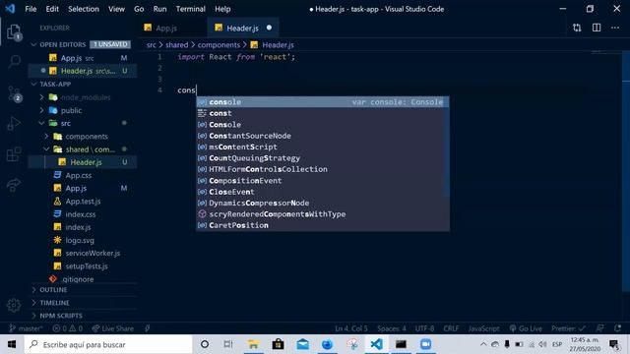630x354 pixels.
Task: Open the Live Share view in activity bar
Action: [x=14, y=185]
